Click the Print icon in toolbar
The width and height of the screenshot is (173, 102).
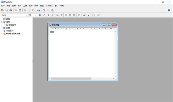coord(11,10)
